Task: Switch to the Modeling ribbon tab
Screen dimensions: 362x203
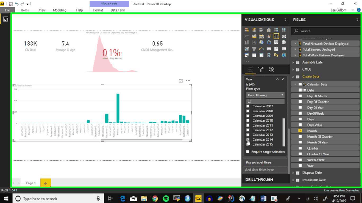Action: (x=60, y=10)
